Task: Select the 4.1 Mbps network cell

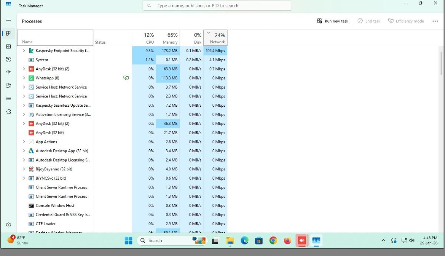Action: [215, 60]
